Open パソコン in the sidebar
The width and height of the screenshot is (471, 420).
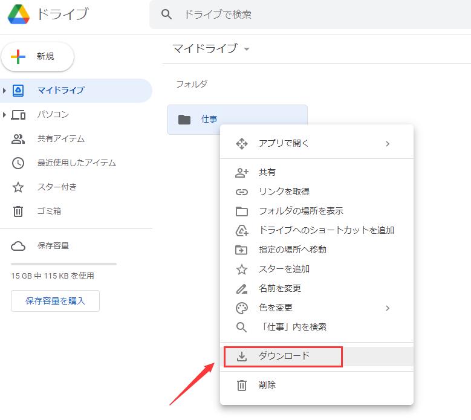coord(53,114)
